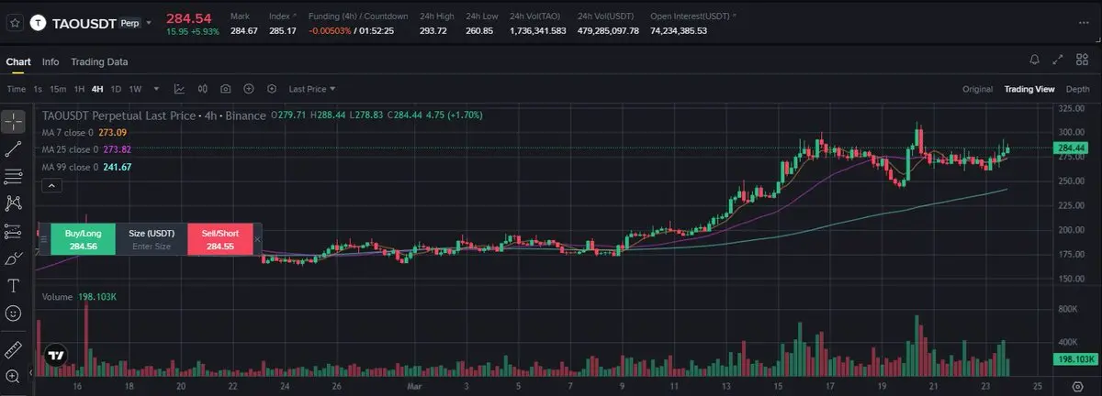The width and height of the screenshot is (1102, 396).
Task: Click the 24h Vol(USDT) 479,285,097.78 value
Action: [608, 31]
